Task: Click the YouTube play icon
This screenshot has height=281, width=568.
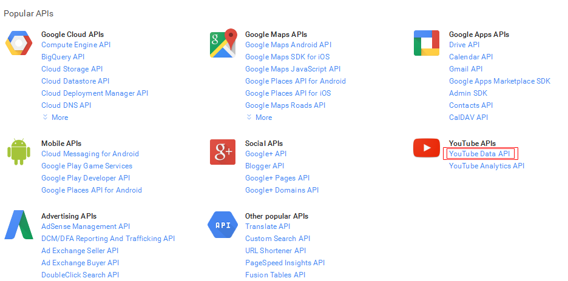Action: pos(426,148)
